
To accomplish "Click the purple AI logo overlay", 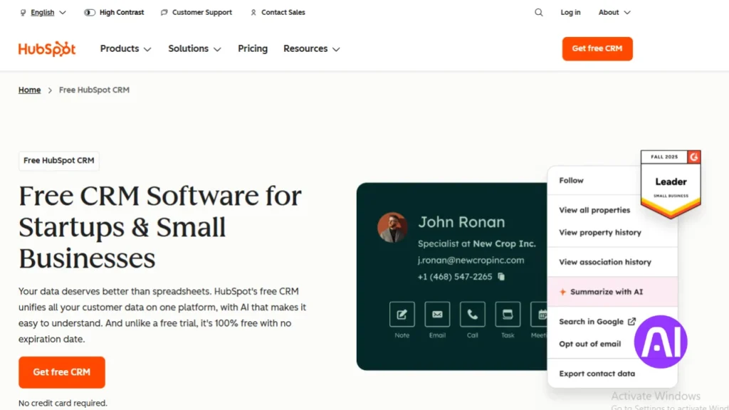I will 660,342.
